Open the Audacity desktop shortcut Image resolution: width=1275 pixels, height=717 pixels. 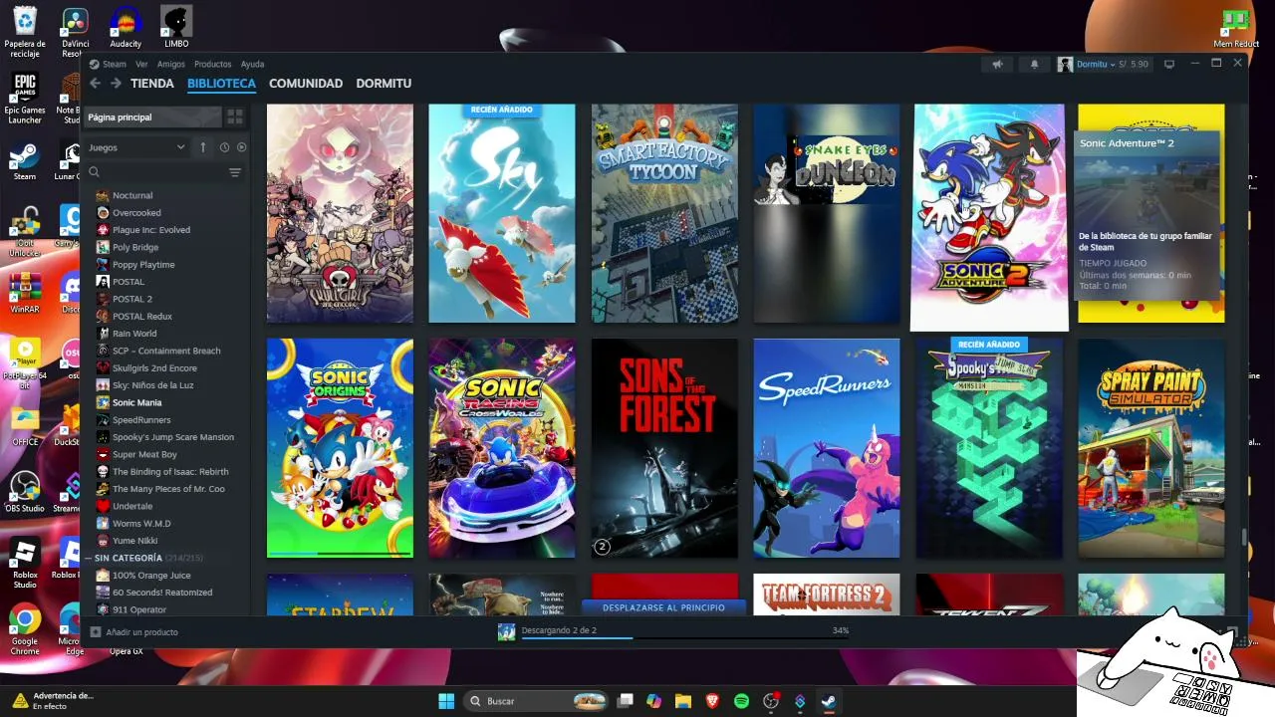click(x=126, y=27)
